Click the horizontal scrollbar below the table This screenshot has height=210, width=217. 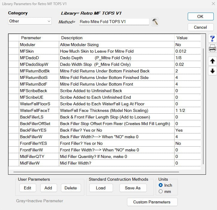(96, 172)
